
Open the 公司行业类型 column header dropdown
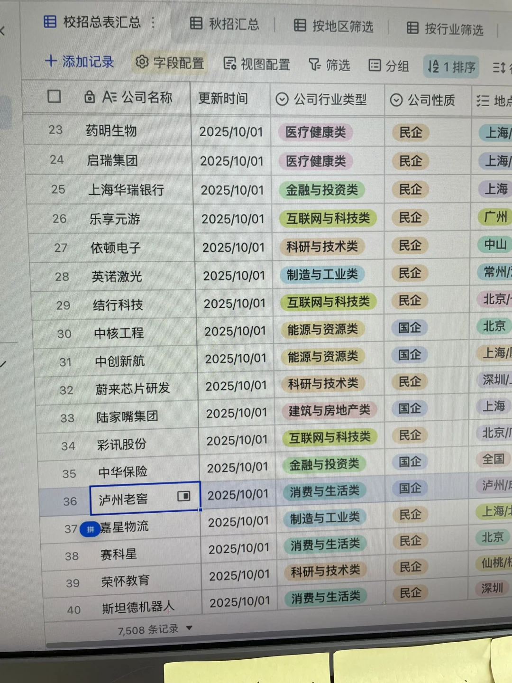click(x=282, y=99)
